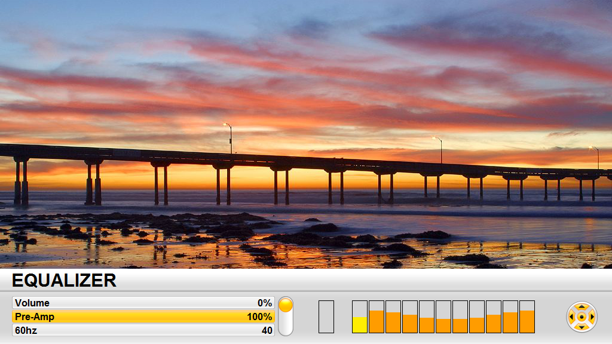This screenshot has width=612, height=344.
Task: Click the orange knob of the list scrollbar
Action: point(286,305)
